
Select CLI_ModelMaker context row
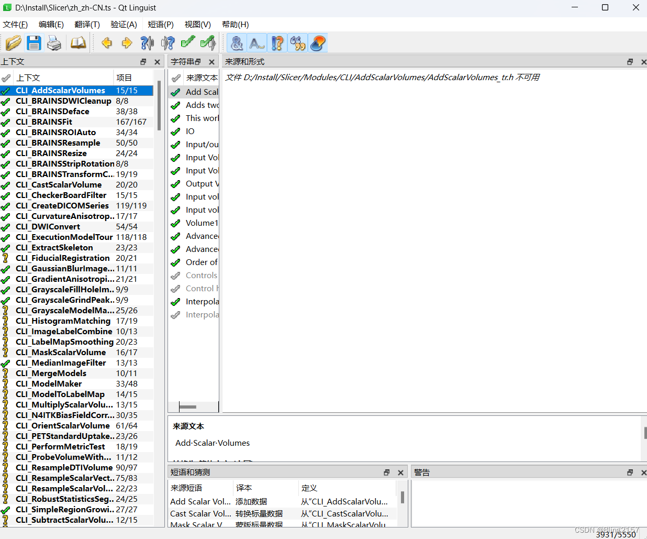coord(77,384)
